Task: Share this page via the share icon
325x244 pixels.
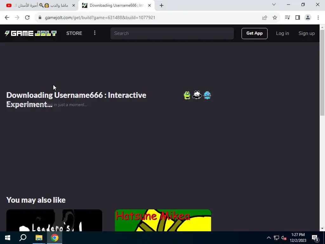Action: [x=265, y=18]
